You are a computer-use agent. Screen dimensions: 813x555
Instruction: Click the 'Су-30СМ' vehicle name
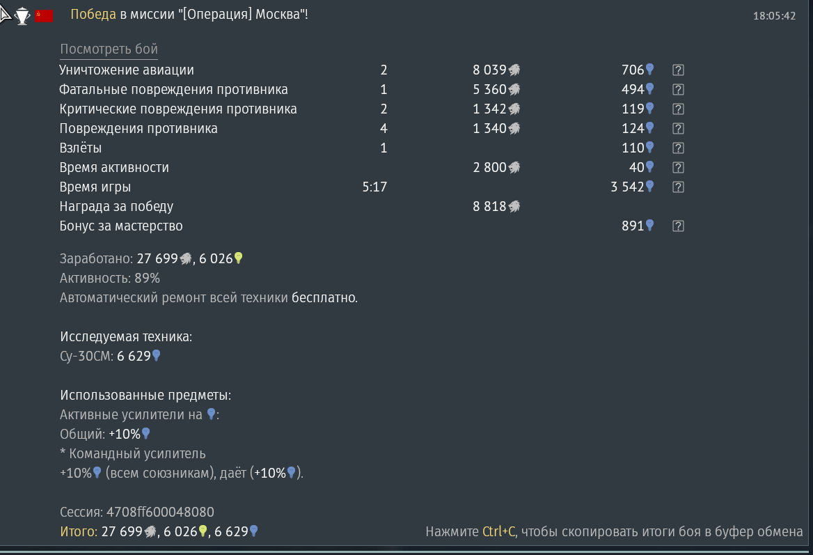click(x=86, y=357)
